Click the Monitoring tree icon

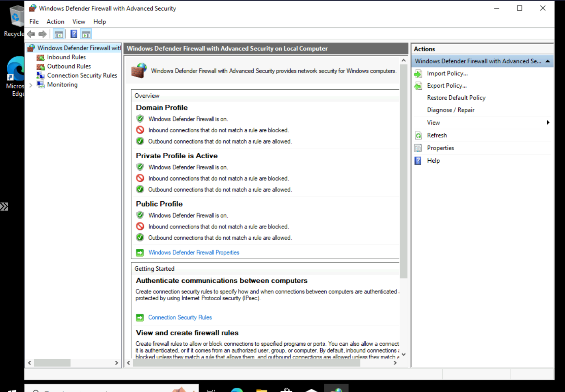[41, 84]
